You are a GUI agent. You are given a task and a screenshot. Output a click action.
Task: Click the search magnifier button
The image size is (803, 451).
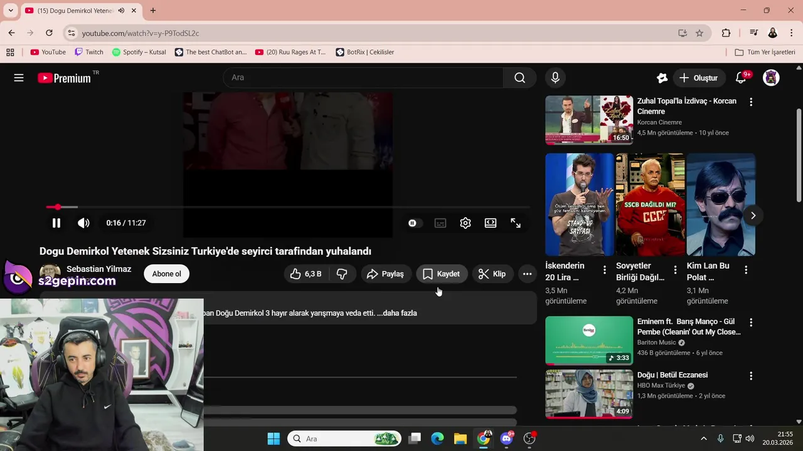pos(519,78)
